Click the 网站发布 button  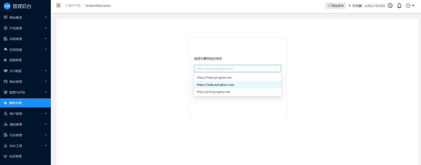335,6
